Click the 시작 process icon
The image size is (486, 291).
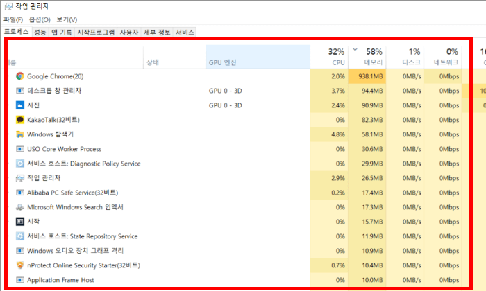[20, 222]
